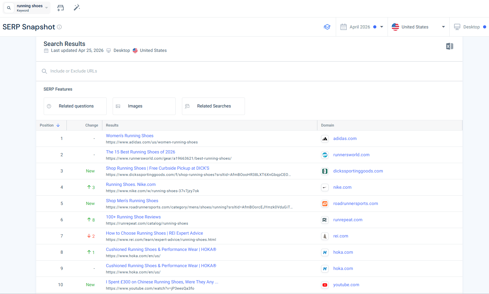
Task: Click the adidas favicon icon
Action: click(325, 139)
